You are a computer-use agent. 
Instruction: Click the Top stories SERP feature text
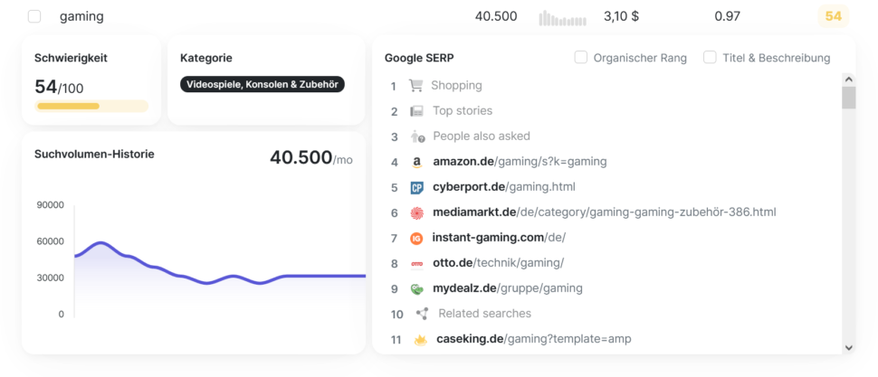tap(463, 111)
